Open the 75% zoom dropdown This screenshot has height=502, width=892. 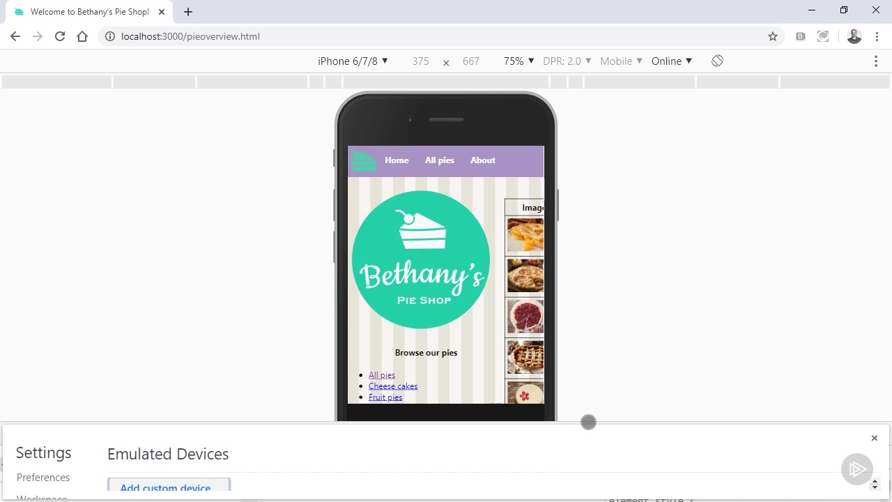[x=518, y=61]
